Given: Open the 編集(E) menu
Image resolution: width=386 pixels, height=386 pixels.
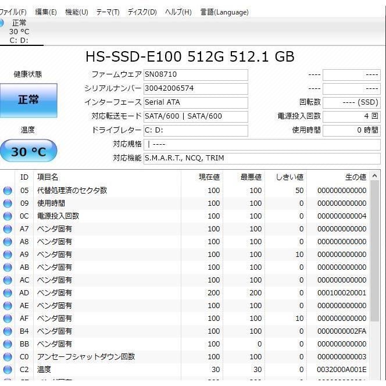Looking at the screenshot, I should 46,12.
